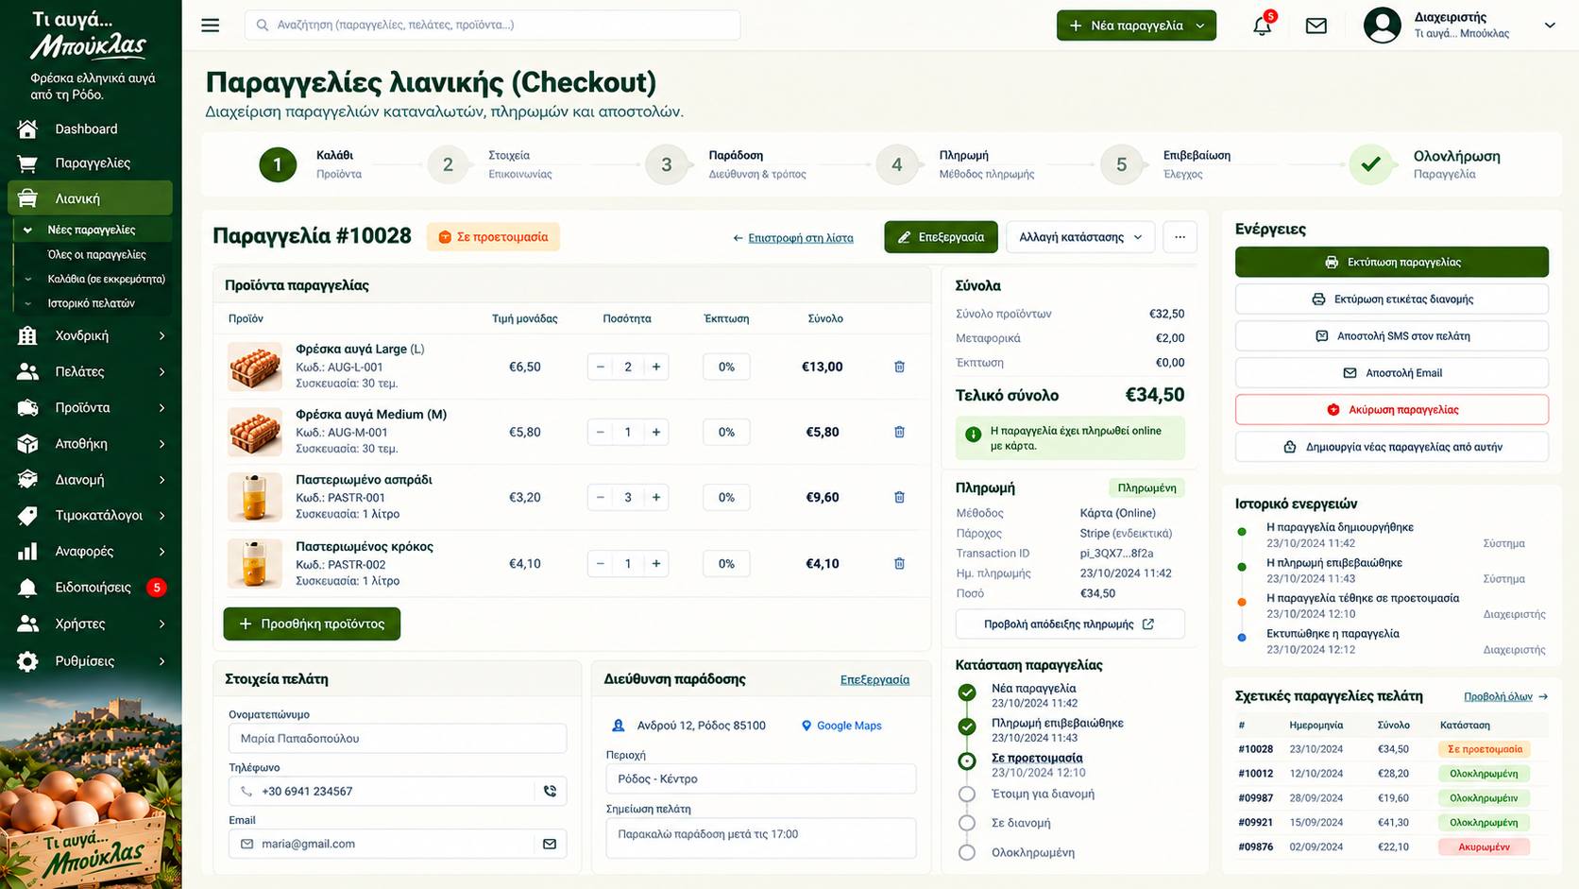Select Όλες οι παραγγελίες submenu item
This screenshot has width=1579, height=889.
tap(96, 254)
